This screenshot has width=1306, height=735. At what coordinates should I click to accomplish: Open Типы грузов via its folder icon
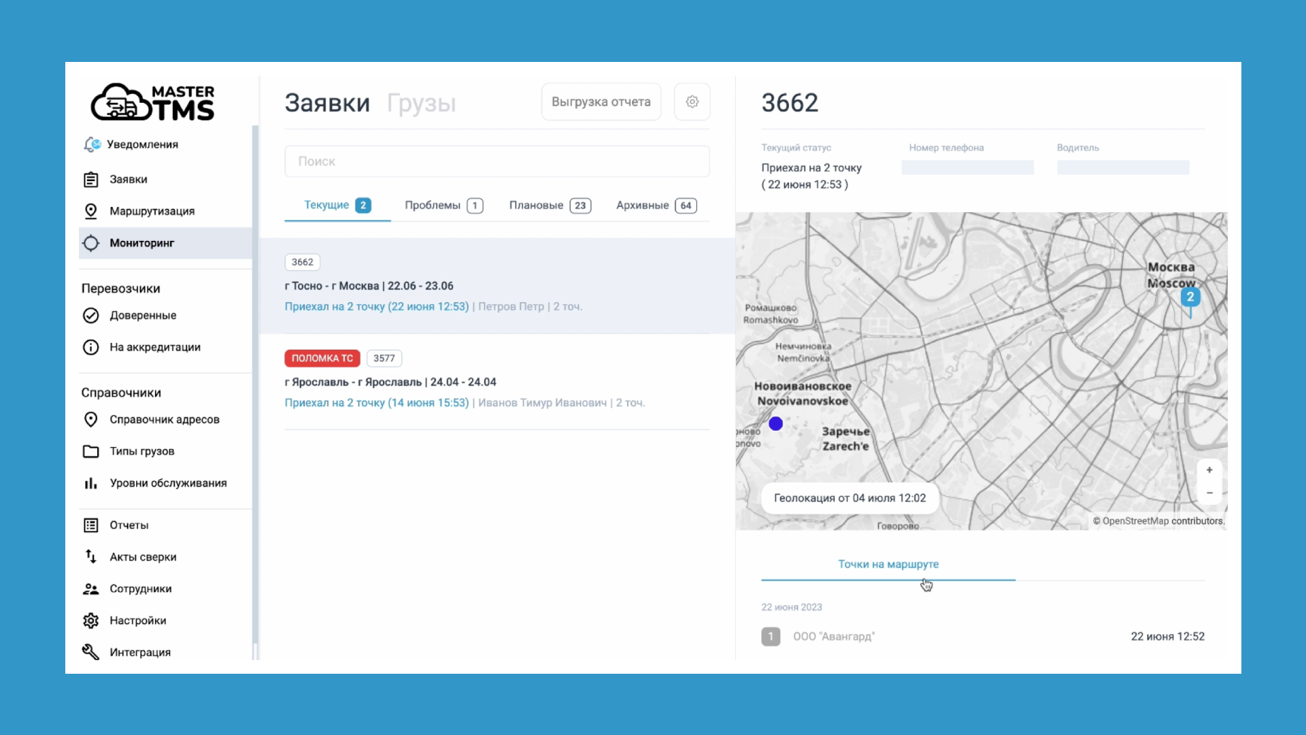[x=90, y=451]
